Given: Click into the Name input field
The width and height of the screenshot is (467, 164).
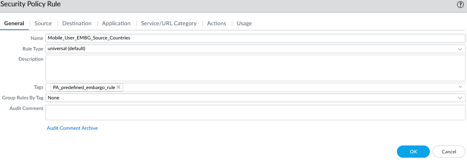Looking at the screenshot, I should click(x=255, y=38).
